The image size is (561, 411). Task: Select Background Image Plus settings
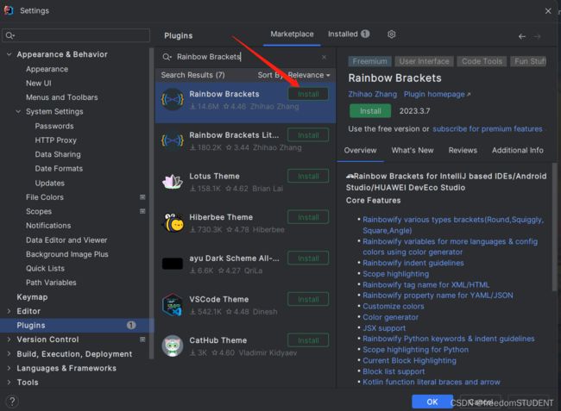pyautogui.click(x=67, y=254)
